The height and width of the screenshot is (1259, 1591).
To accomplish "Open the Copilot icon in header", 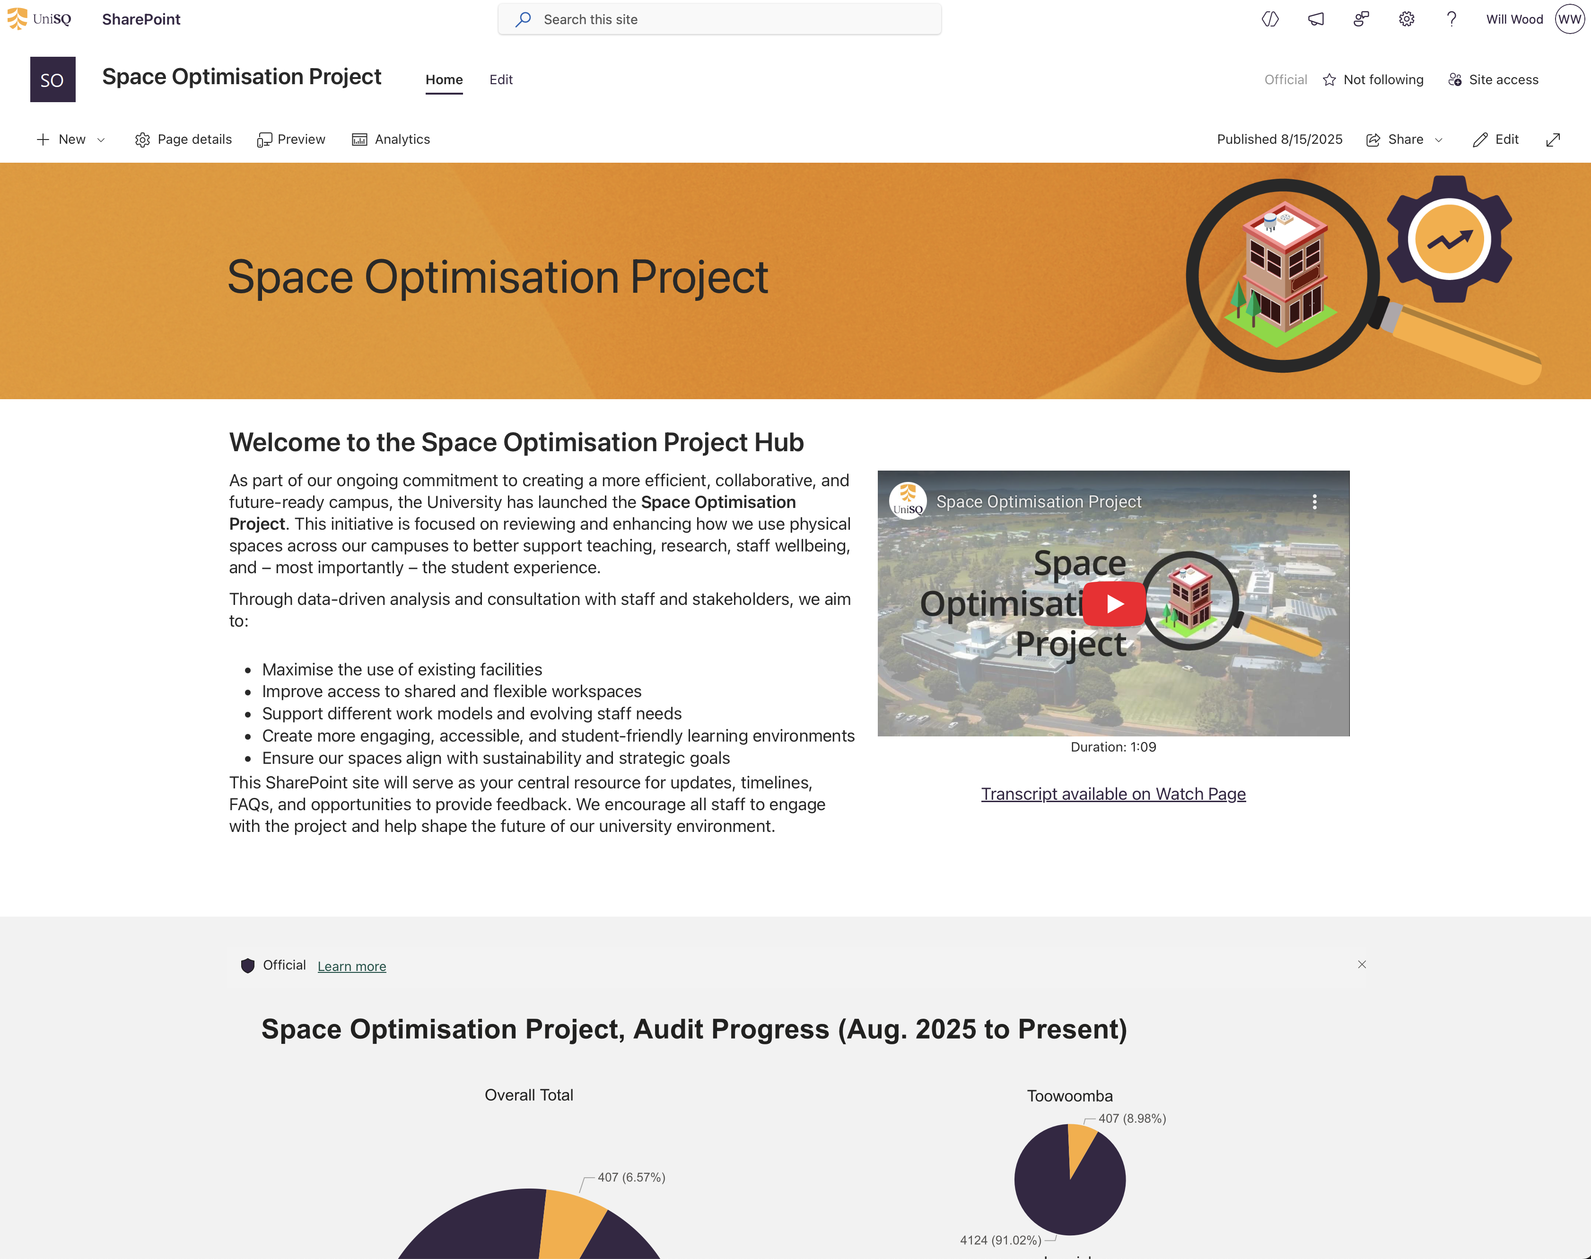I will click(x=1270, y=19).
